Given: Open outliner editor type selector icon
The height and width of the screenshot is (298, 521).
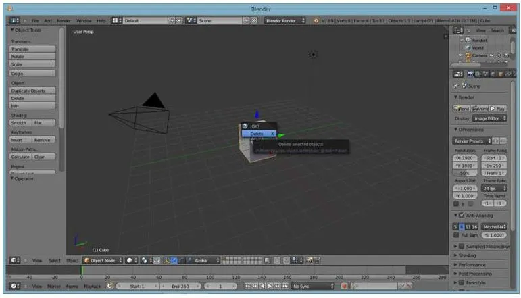Looking at the screenshot, I should point(458,30).
